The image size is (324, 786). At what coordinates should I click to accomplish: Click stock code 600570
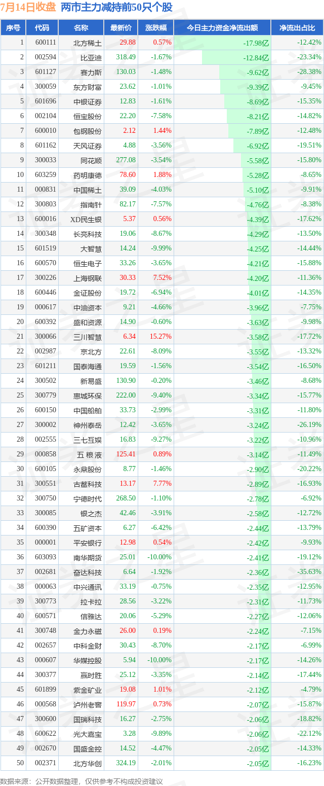click(46, 263)
